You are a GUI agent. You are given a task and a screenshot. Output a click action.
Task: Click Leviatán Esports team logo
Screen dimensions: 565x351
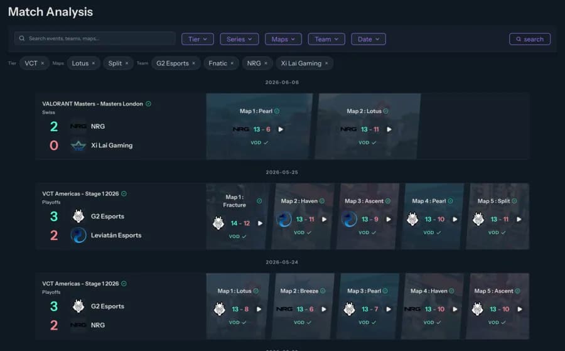click(78, 235)
